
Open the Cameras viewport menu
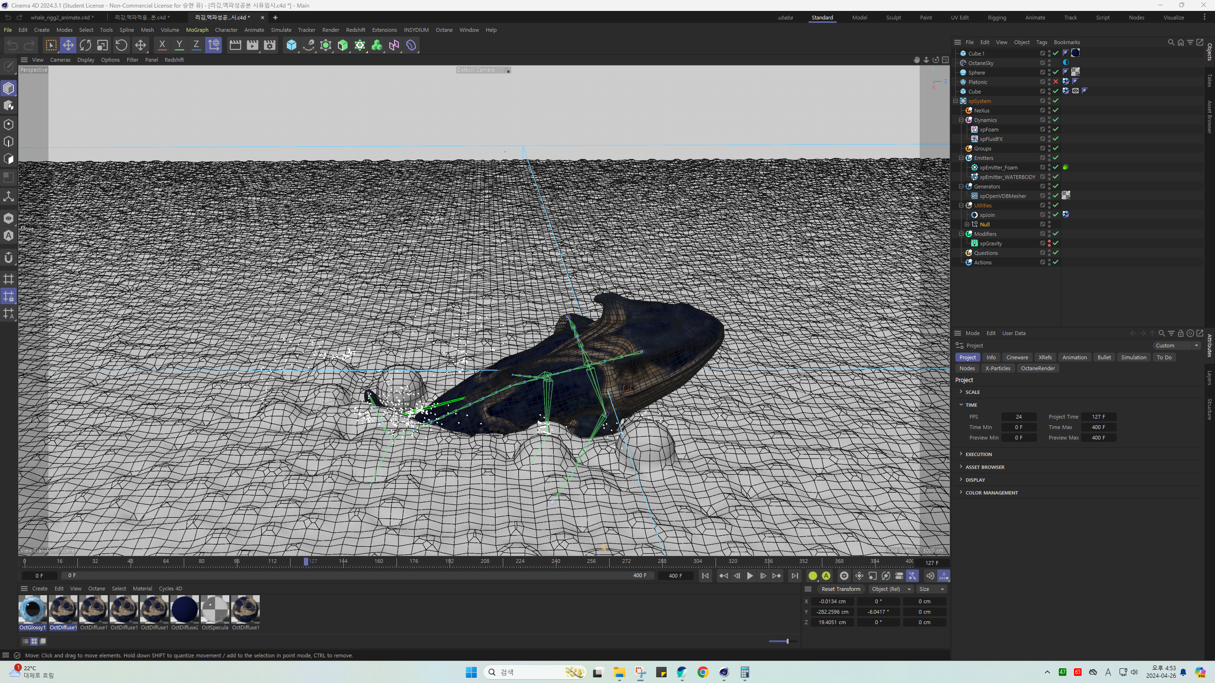click(60, 60)
